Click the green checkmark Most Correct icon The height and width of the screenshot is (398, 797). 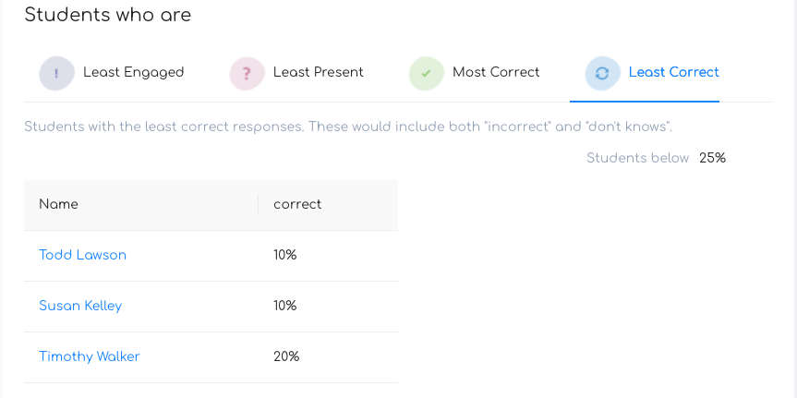426,73
